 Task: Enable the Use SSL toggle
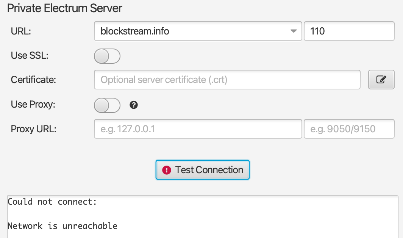107,56
